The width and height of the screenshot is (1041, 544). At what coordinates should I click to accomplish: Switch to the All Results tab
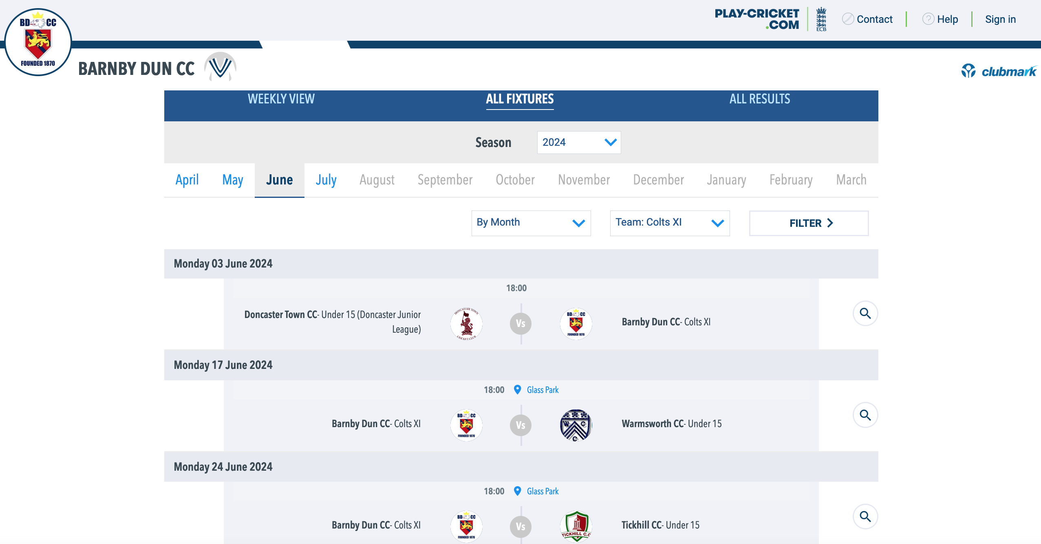(759, 99)
